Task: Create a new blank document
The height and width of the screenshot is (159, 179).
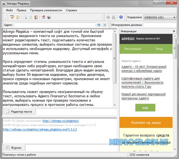Action: 7,17
